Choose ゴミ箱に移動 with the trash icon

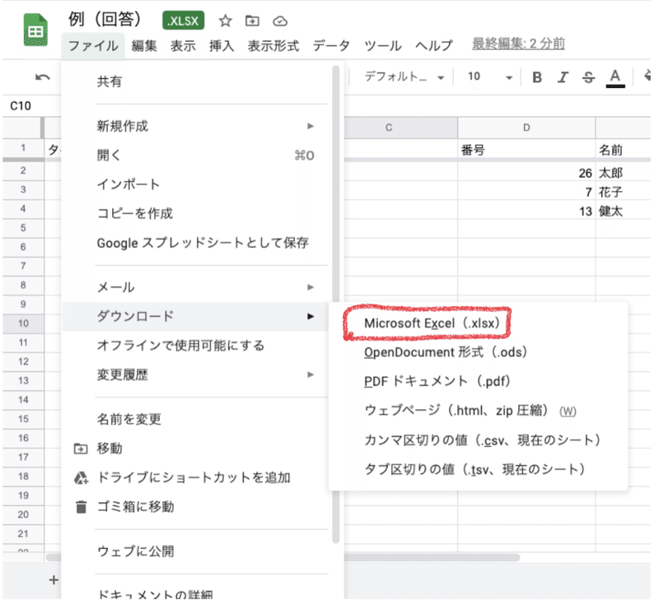[195, 507]
